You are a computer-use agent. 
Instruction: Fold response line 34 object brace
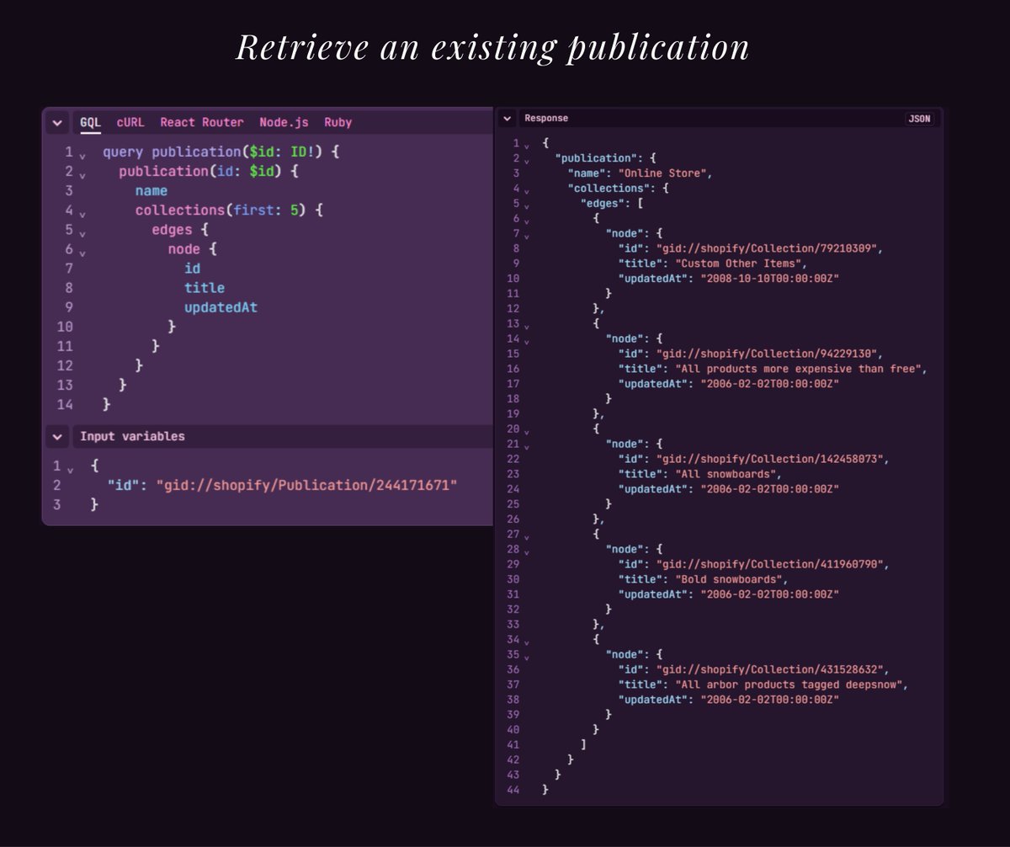point(527,642)
